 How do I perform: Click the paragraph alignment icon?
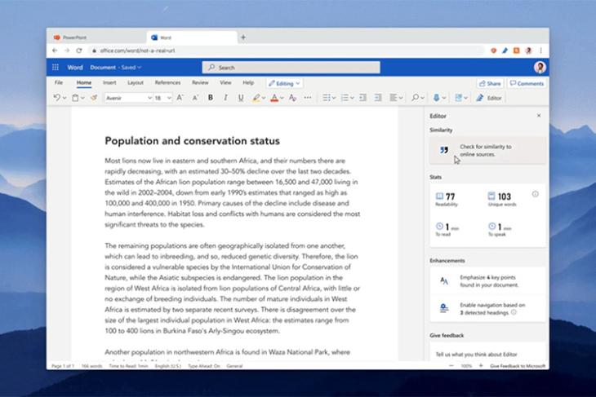394,98
